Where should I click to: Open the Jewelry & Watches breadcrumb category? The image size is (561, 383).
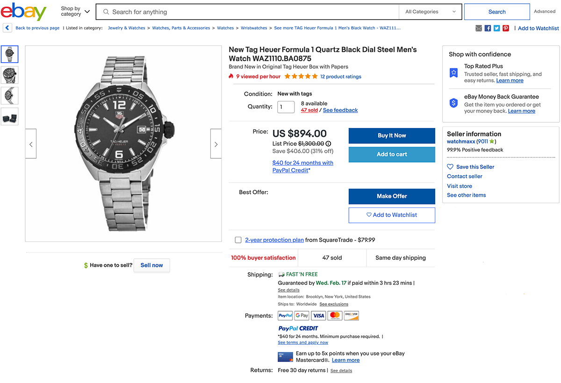126,28
